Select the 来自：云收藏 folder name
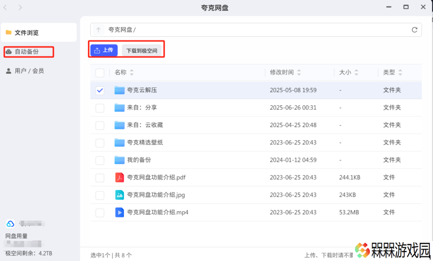 (x=145, y=125)
